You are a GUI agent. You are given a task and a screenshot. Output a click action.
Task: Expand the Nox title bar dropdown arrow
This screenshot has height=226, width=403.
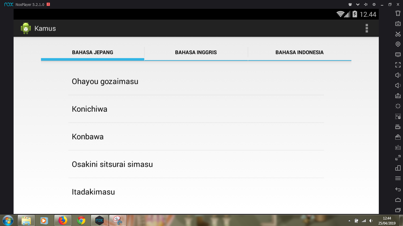pyautogui.click(x=358, y=4)
